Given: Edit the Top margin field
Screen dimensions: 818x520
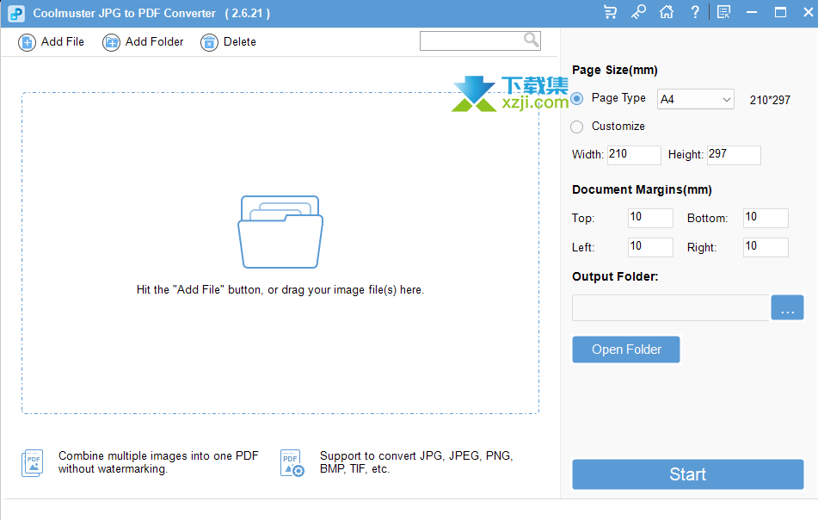Looking at the screenshot, I should (x=650, y=218).
